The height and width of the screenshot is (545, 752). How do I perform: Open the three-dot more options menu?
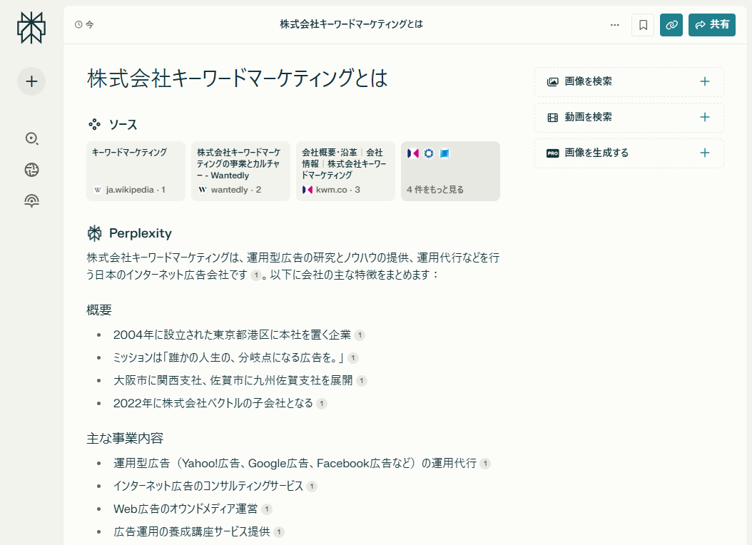(614, 25)
